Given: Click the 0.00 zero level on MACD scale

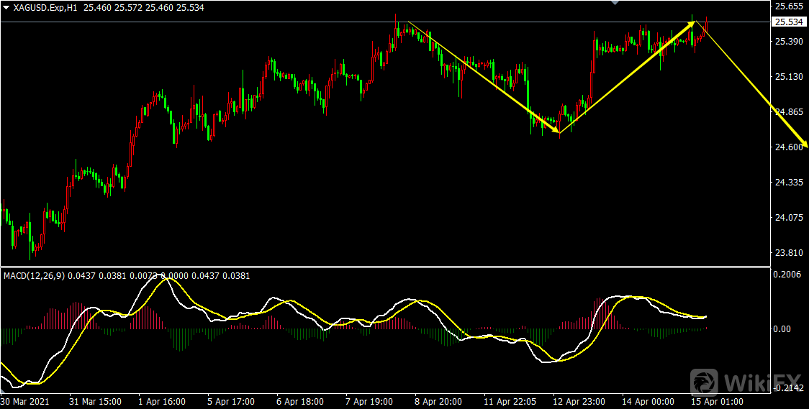Looking at the screenshot, I should click(x=782, y=329).
